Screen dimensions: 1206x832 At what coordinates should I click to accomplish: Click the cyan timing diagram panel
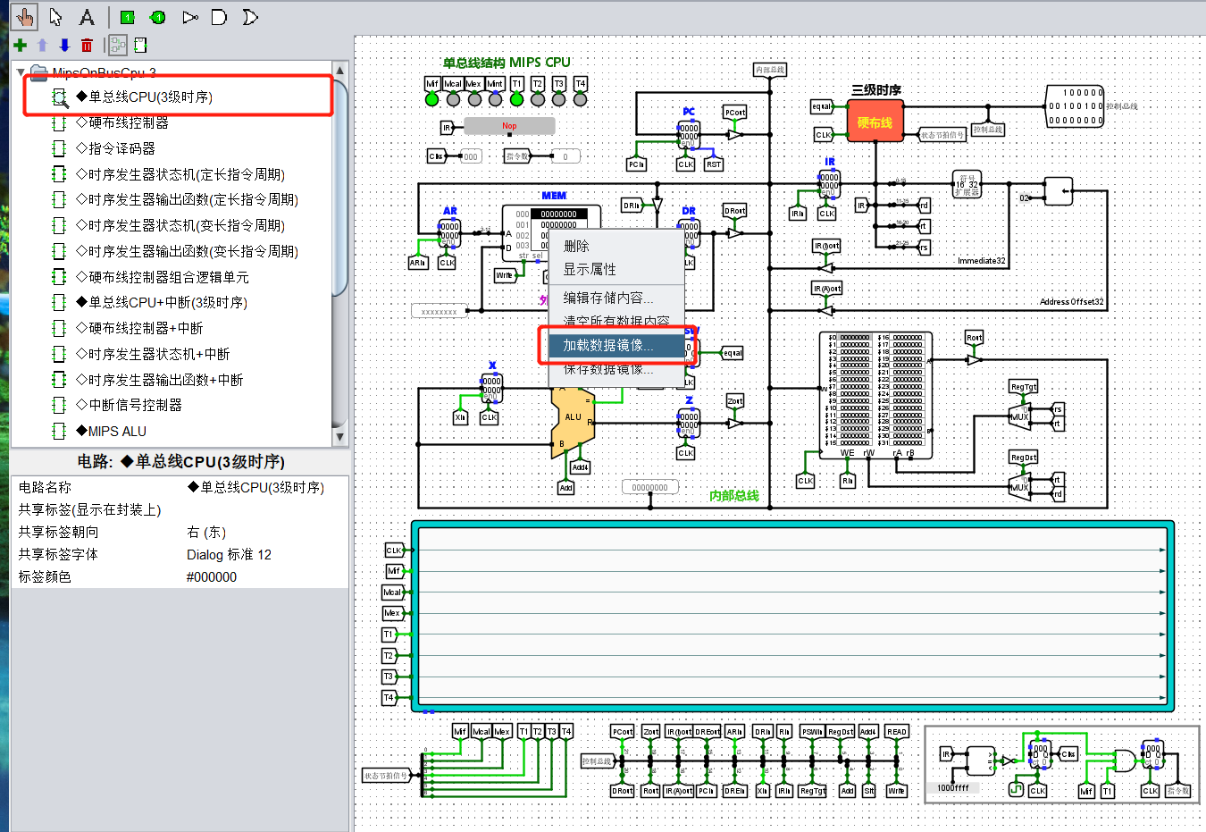[x=792, y=616]
